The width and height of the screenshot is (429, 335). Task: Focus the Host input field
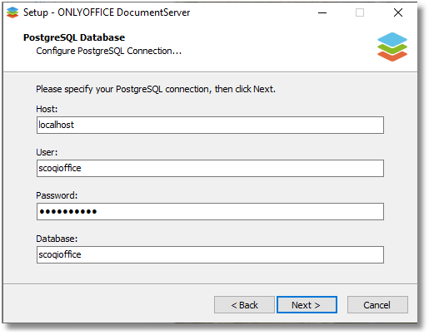pos(210,126)
